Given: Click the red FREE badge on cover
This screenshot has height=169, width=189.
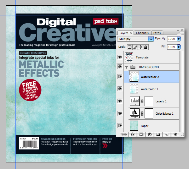Looking at the screenshot, I should click(30, 90).
